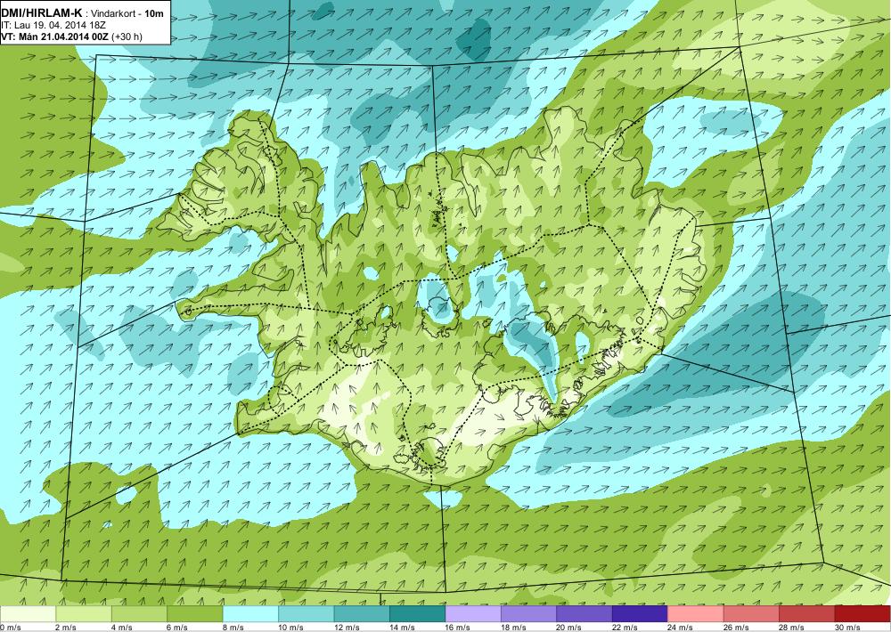Click the '28 m/s' legend label
The width and height of the screenshot is (891, 632).
click(792, 628)
